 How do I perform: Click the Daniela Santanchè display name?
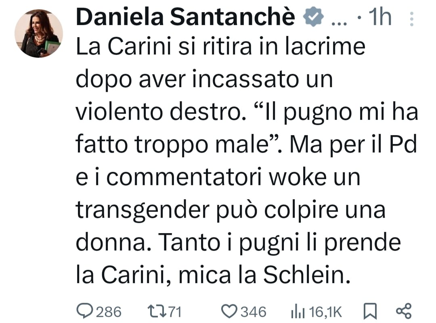point(185,18)
